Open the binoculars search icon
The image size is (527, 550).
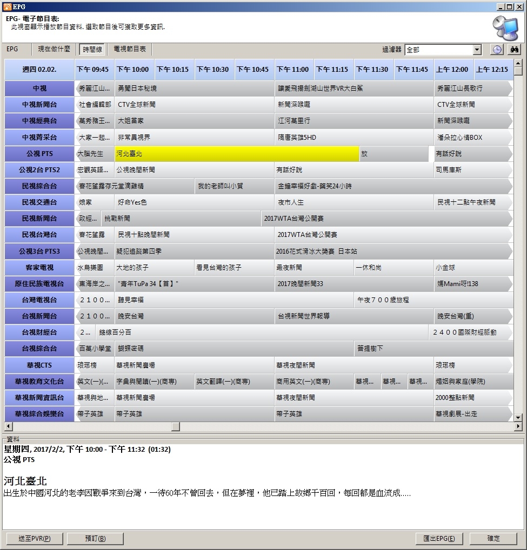pyautogui.click(x=515, y=50)
